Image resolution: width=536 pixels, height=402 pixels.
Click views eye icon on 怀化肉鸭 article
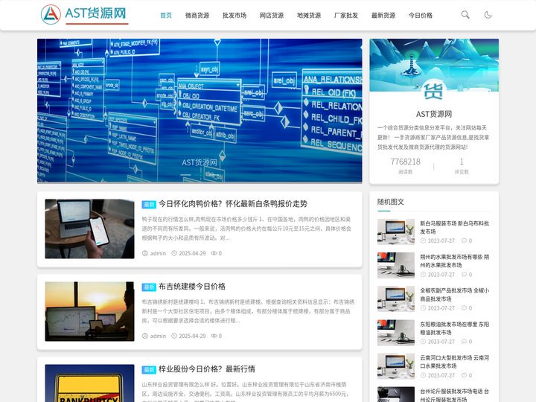point(214,253)
